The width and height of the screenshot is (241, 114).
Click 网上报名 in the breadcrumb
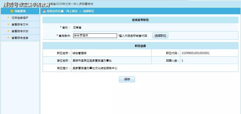coord(72,11)
